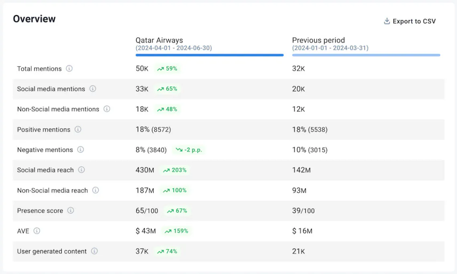457x274 pixels.
Task: Click the Export to CSV download icon
Action: tap(387, 21)
